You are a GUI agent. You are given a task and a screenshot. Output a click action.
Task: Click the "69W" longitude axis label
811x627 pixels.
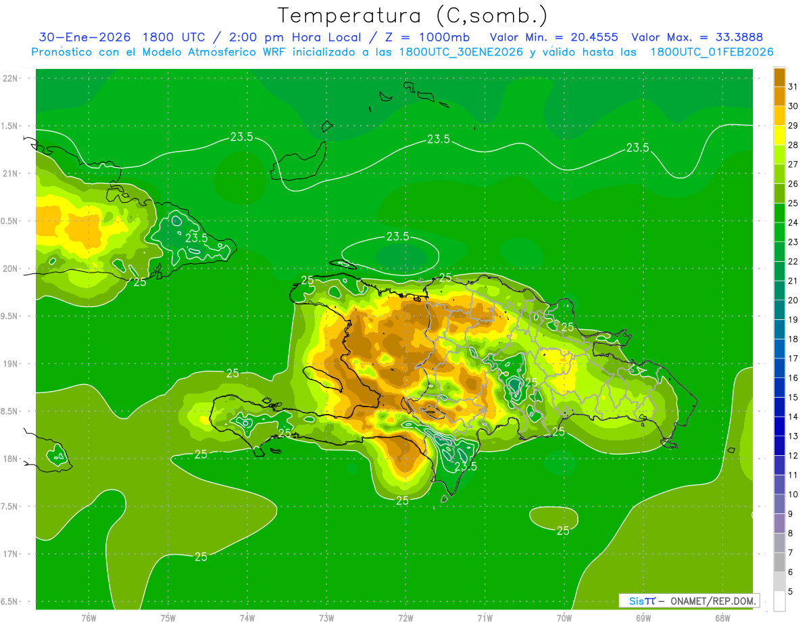(x=643, y=618)
